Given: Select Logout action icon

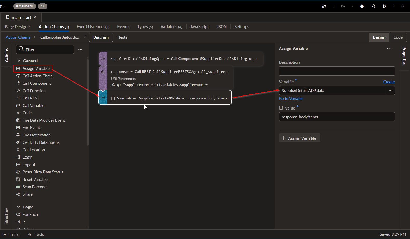Looking at the screenshot, I should 18,165.
